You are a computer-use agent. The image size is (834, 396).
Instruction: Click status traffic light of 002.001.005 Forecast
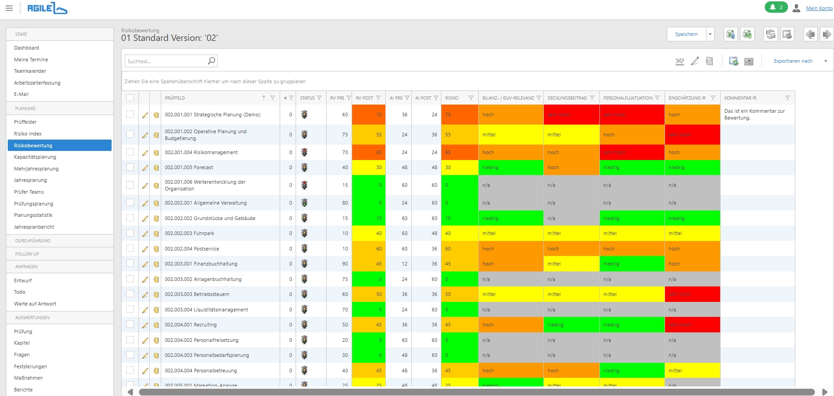304,167
